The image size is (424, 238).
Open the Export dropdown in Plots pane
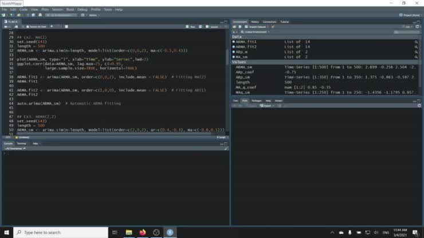pyautogui.click(x=267, y=106)
